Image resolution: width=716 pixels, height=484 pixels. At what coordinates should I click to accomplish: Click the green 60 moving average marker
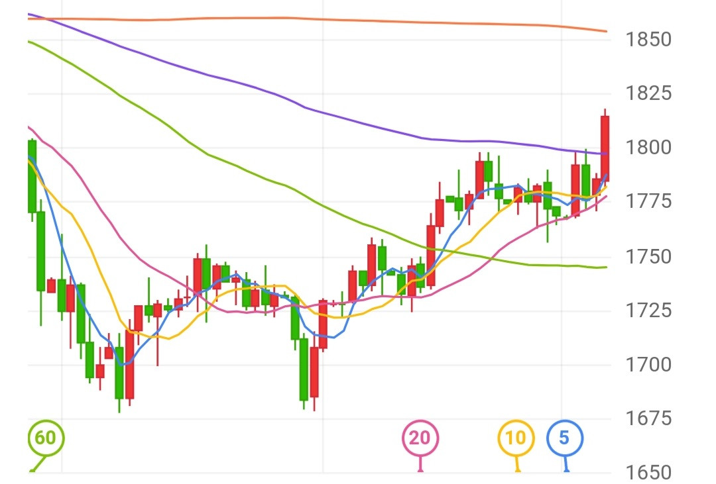(46, 438)
